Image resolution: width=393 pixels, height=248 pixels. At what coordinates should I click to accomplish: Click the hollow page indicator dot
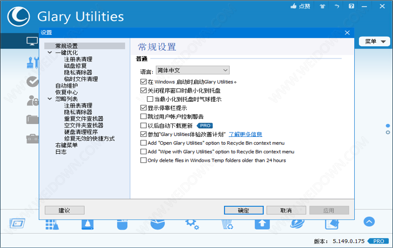pyautogui.click(x=388, y=132)
